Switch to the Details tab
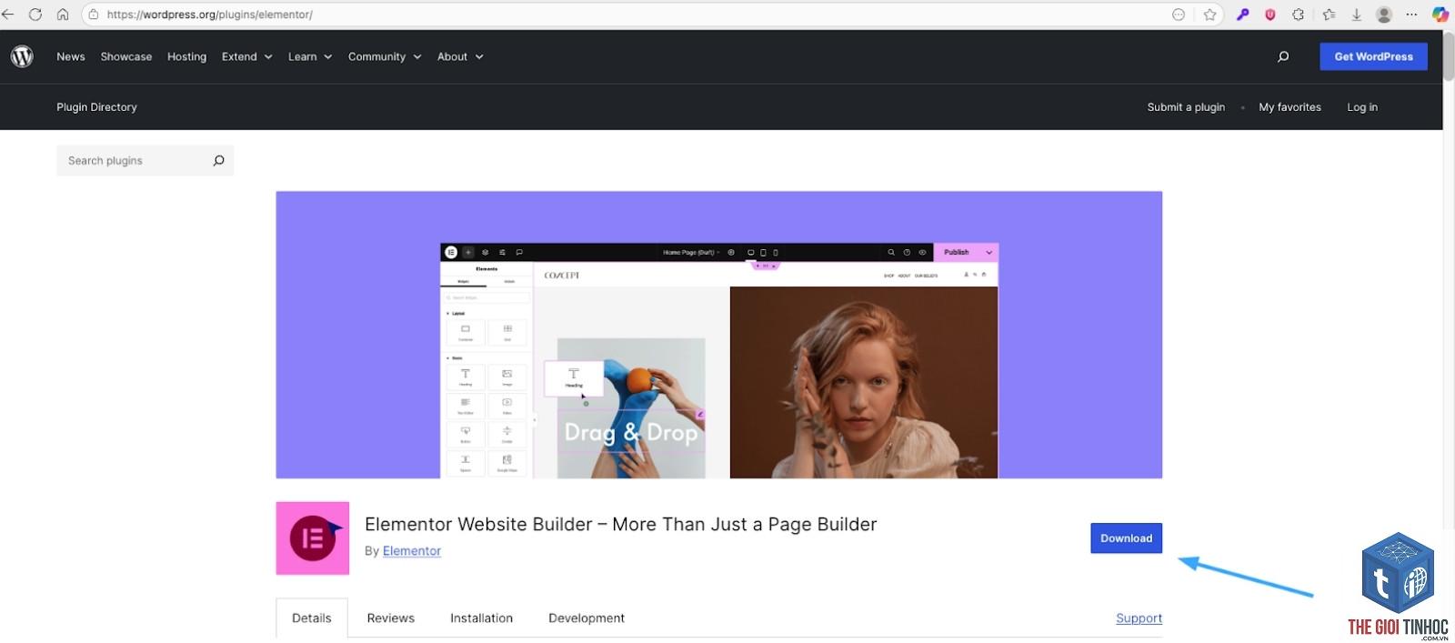The height and width of the screenshot is (643, 1455). (x=312, y=618)
